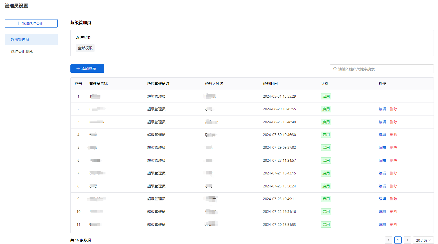
Task: Click the 状态 column header
Action: tap(324, 84)
